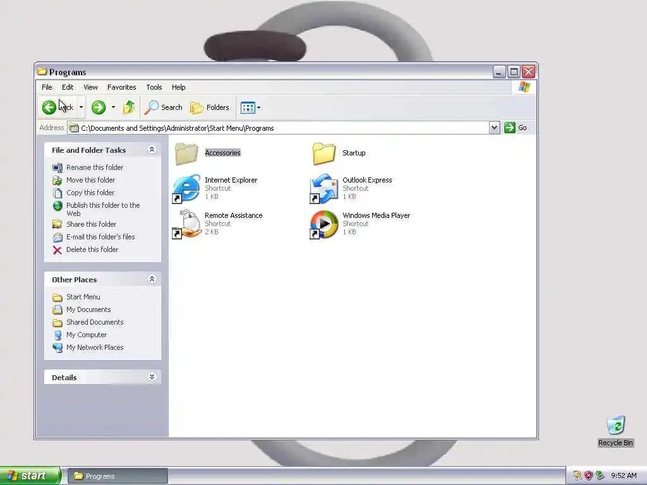Screen dimensions: 647x485
Task: Click the green Forward arrow button
Action: click(98, 107)
